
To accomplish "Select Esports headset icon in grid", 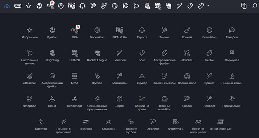I will pyautogui.click(x=142, y=33).
